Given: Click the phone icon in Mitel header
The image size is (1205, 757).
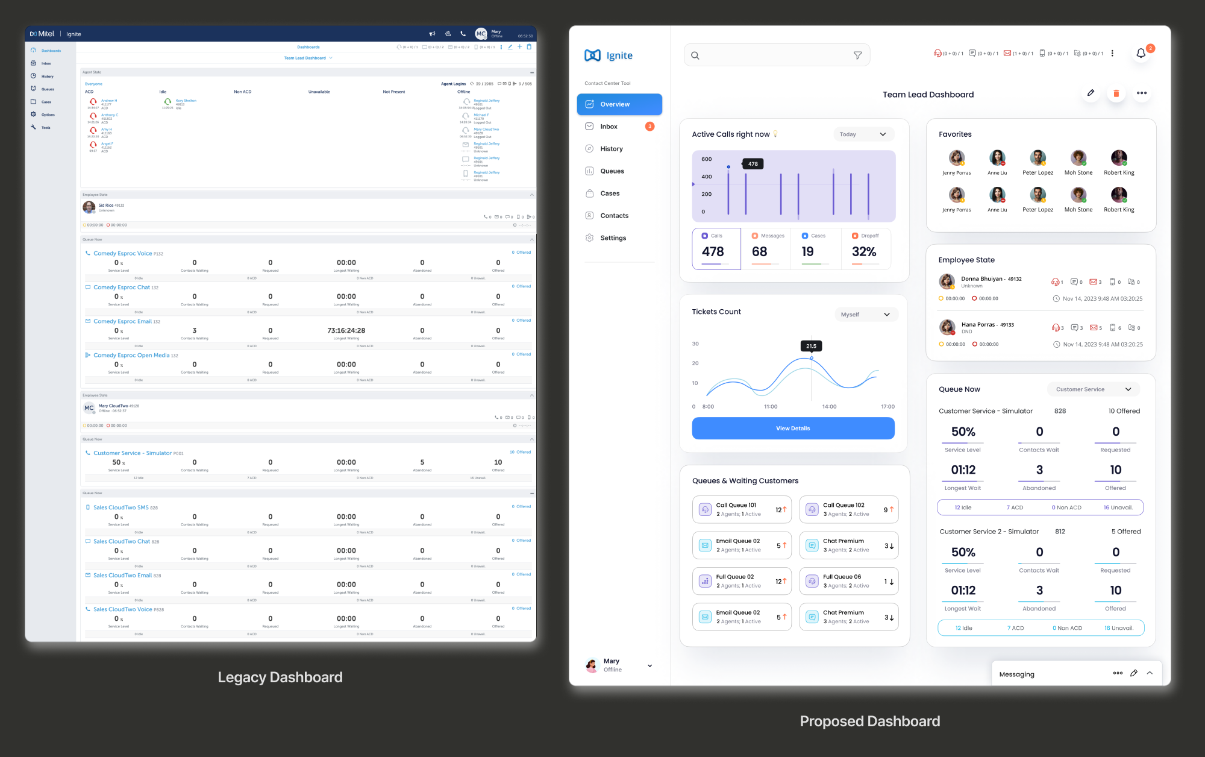Looking at the screenshot, I should coord(463,34).
